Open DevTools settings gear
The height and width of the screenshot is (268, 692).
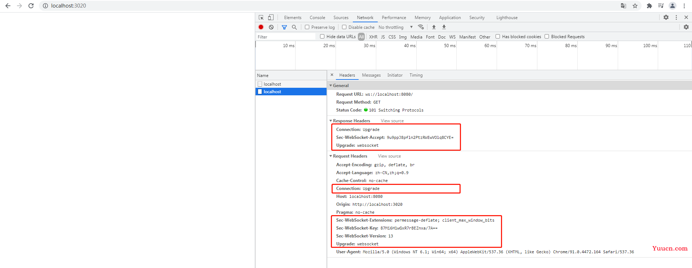[x=666, y=17]
